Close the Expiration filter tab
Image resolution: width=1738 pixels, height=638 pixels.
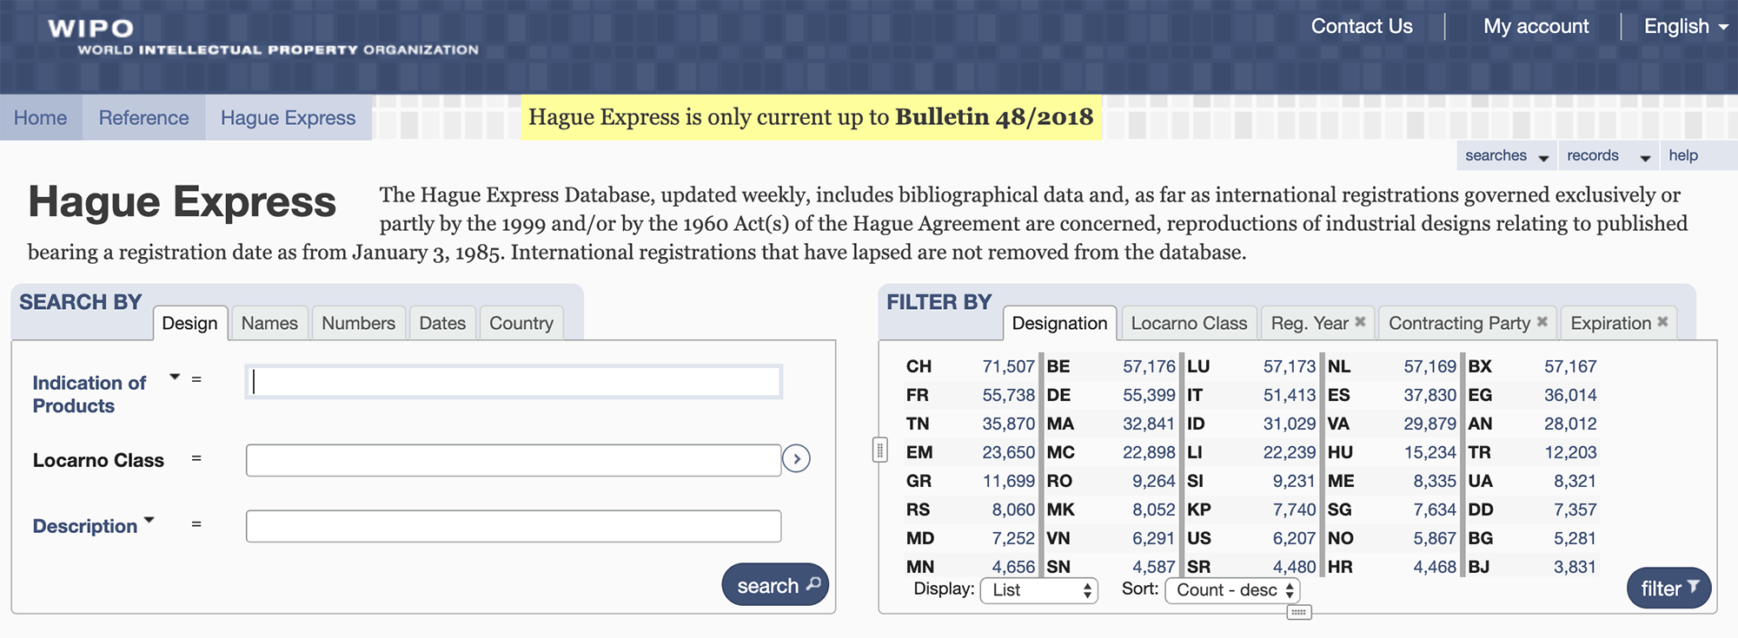1662,322
